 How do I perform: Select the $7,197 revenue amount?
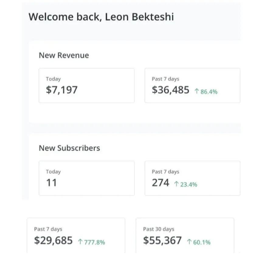pyautogui.click(x=62, y=90)
